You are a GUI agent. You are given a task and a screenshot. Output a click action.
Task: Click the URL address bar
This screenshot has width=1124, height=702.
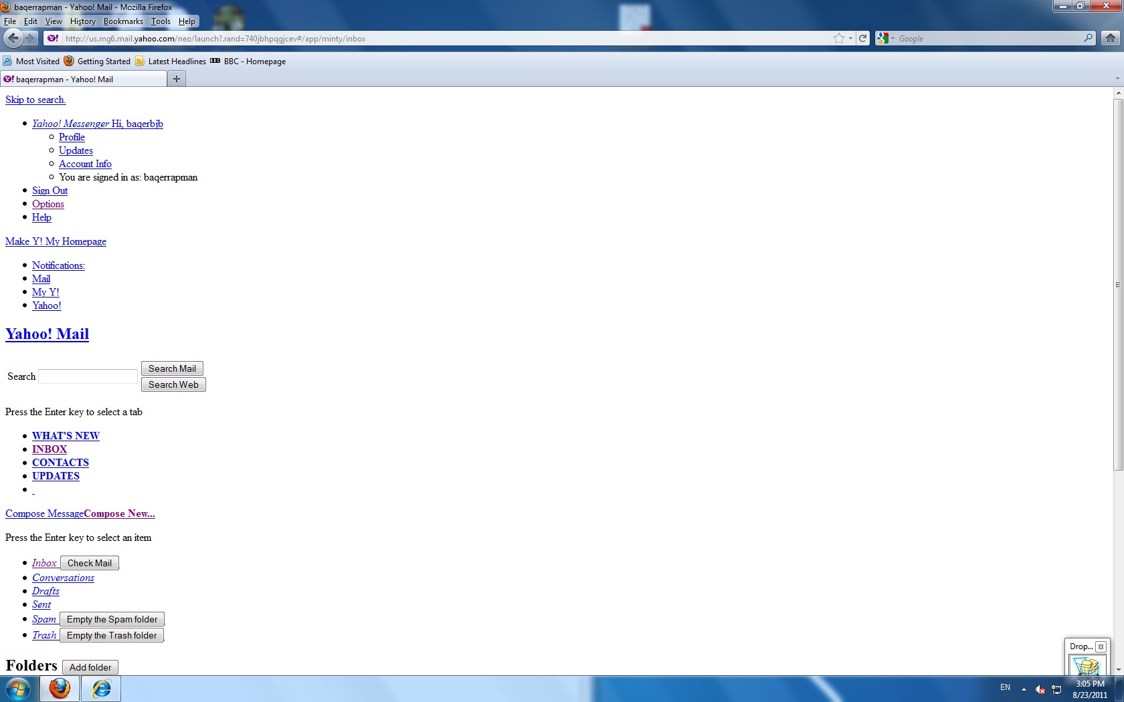coord(447,38)
